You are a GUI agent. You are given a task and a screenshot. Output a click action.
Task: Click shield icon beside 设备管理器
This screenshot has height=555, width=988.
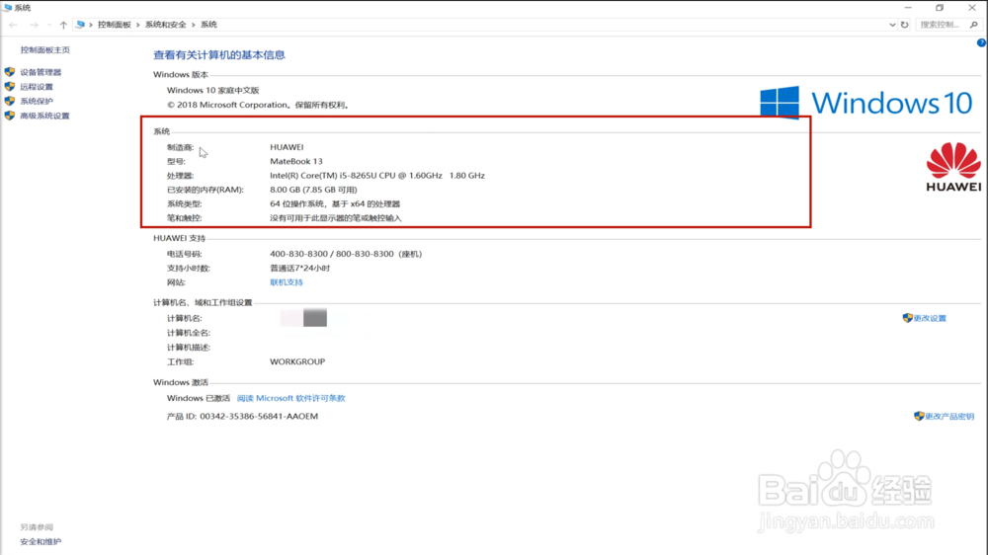click(x=10, y=72)
